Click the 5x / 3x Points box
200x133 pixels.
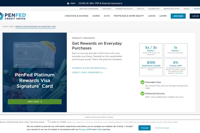pyautogui.click(x=151, y=50)
